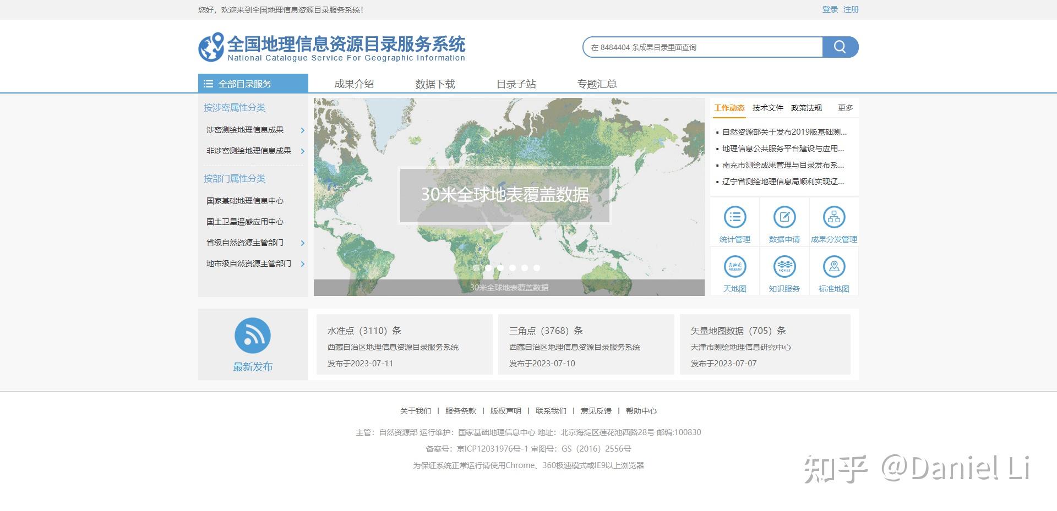The height and width of the screenshot is (511, 1057).
Task: Open the 全部目录服务 menu
Action: (253, 84)
